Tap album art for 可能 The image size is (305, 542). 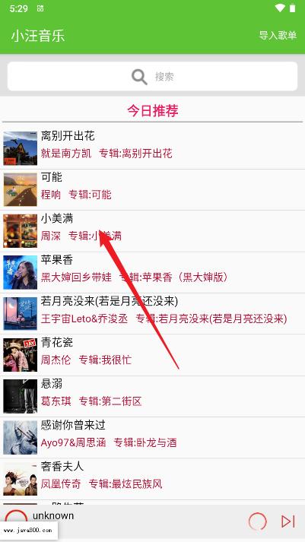coord(20,189)
